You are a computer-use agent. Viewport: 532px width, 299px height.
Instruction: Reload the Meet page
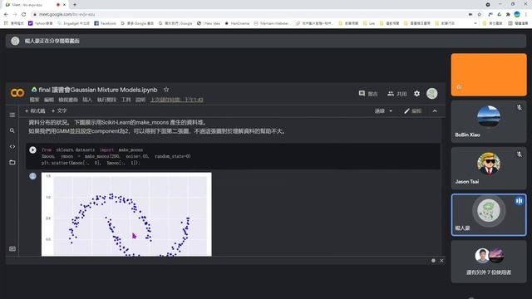coord(24,14)
